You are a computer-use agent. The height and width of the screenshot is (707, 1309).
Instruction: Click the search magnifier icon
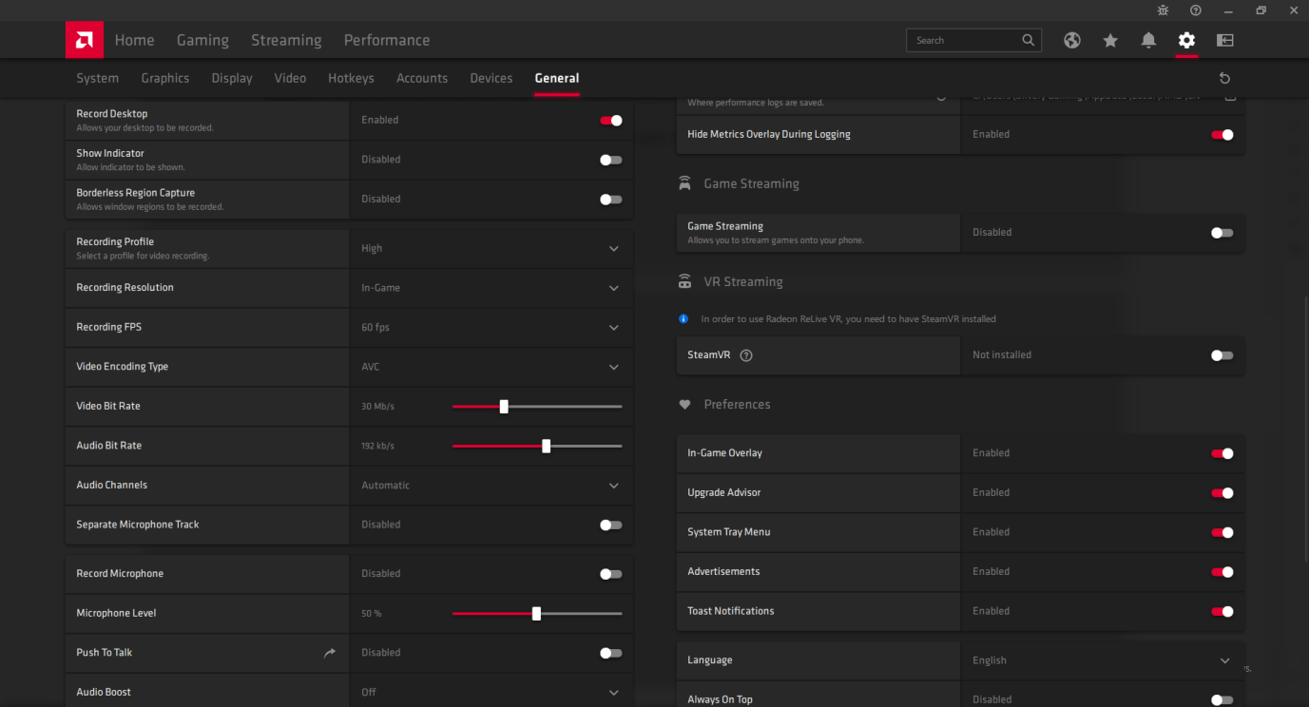(1028, 40)
